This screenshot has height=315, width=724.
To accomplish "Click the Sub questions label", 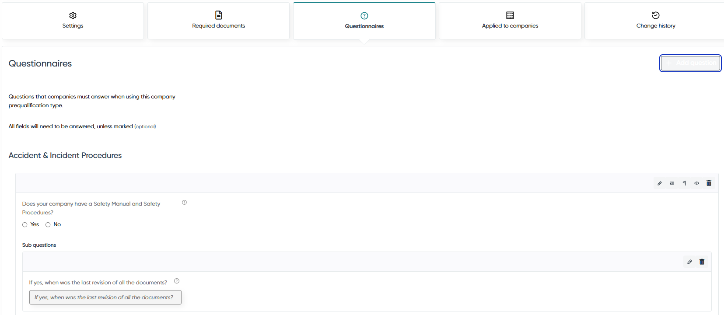I will pyautogui.click(x=39, y=245).
